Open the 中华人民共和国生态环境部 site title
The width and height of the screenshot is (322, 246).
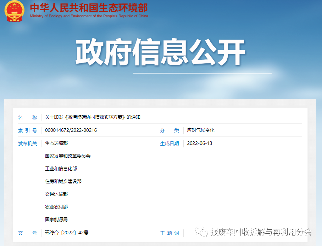point(89,7)
